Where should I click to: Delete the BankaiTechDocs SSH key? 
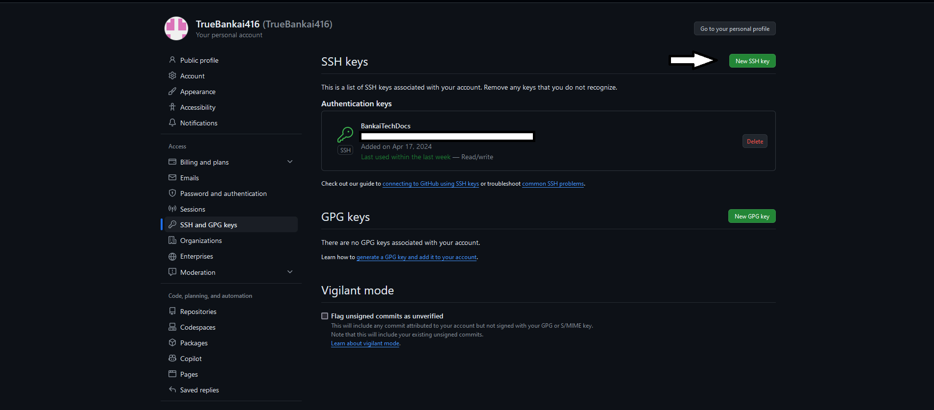pyautogui.click(x=755, y=141)
